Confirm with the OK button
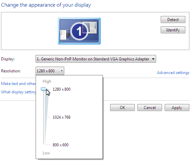Viewport: 190px width, 162px height. pyautogui.click(x=122, y=108)
